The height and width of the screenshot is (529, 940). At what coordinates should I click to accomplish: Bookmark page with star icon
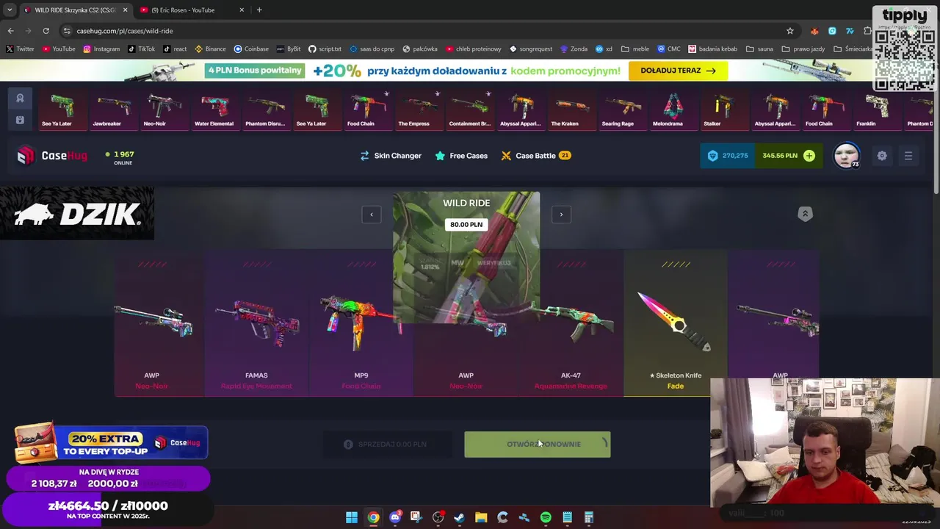[x=790, y=31]
